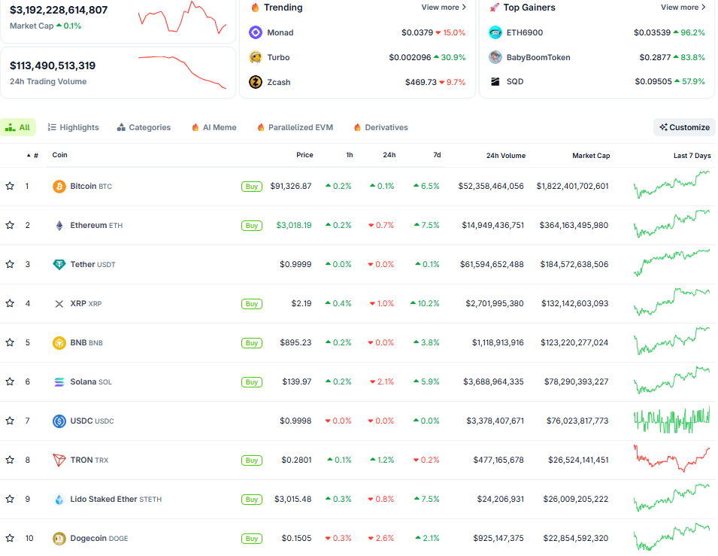Viewport: 718px width, 556px height.
Task: Click the Zcash coin icon
Action: pos(256,81)
